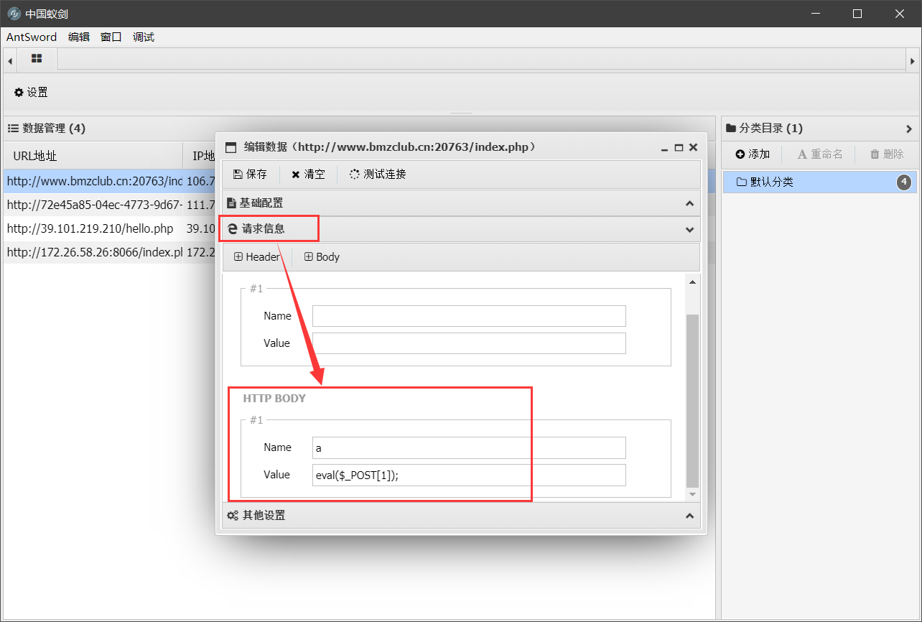
Task: Click the dialog scrollbar up arrow
Action: [692, 282]
